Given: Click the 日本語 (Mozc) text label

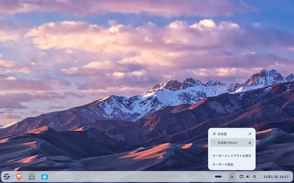Looking at the screenshot, I should click(x=227, y=143).
